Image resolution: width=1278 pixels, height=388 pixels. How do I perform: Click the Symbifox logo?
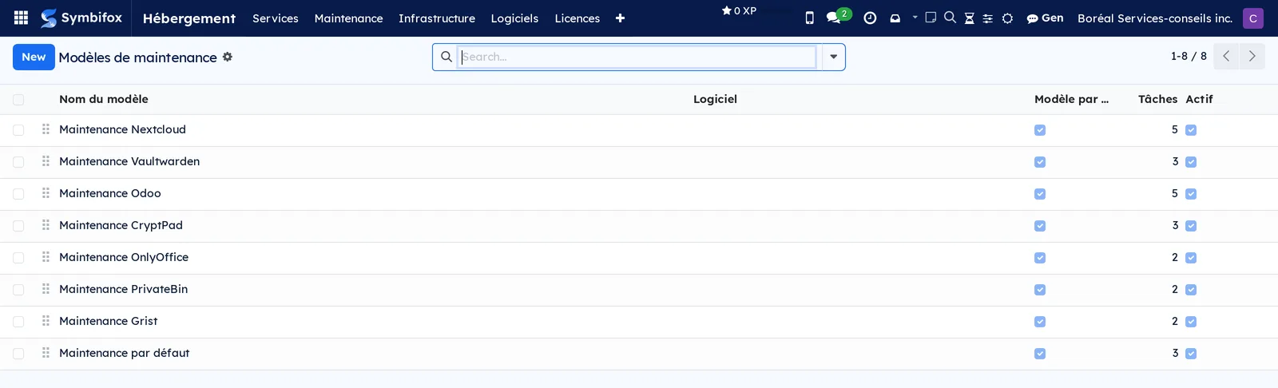click(x=81, y=18)
